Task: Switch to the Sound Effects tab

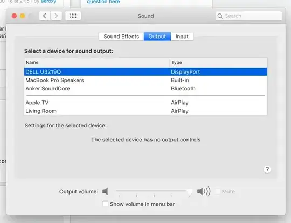Action: point(121,37)
